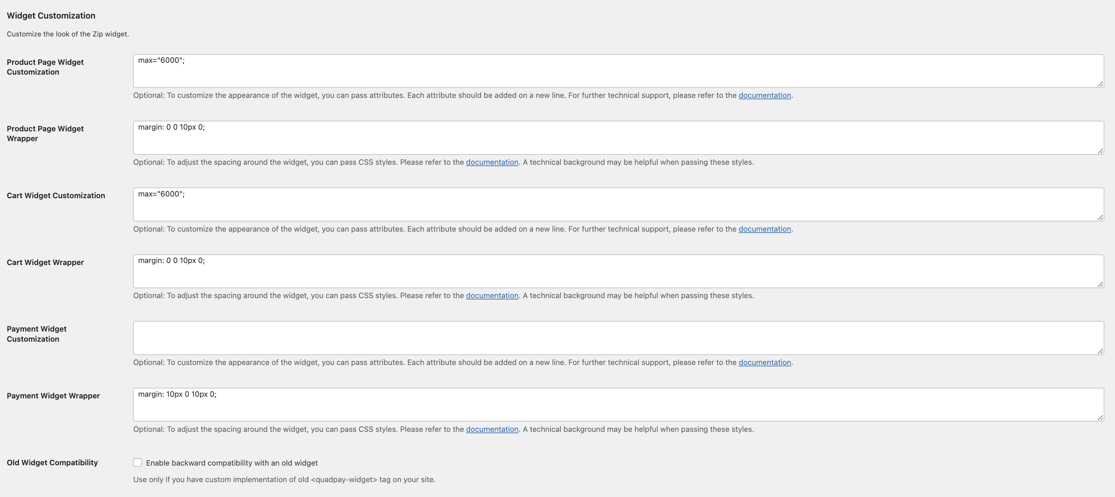Image resolution: width=1115 pixels, height=497 pixels.
Task: Focus the Cart Widget Customization textarea
Action: (x=618, y=204)
